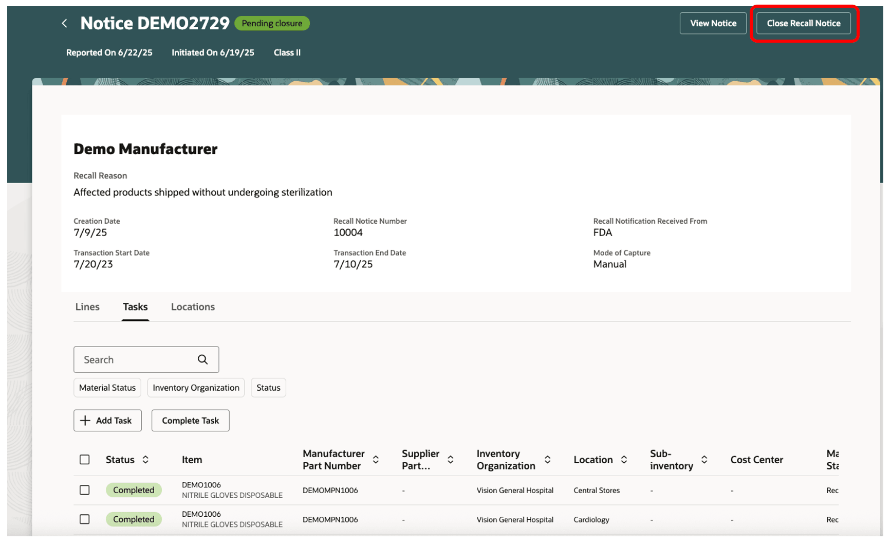
Task: Click the search magnifier icon
Action: [x=203, y=359]
